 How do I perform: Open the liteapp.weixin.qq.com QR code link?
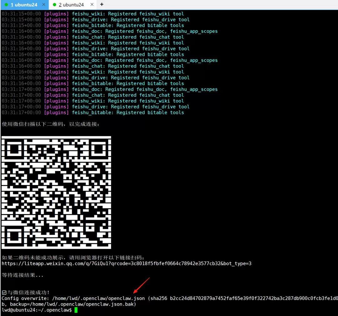(126, 263)
